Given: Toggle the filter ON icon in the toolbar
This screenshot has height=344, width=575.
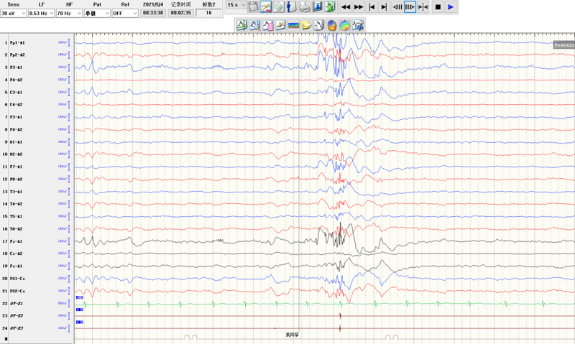Looking at the screenshot, I should point(266,6).
